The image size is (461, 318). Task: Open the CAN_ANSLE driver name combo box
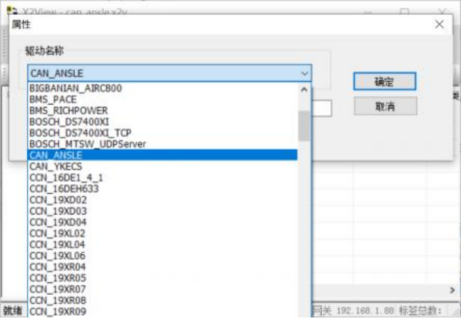coord(169,73)
